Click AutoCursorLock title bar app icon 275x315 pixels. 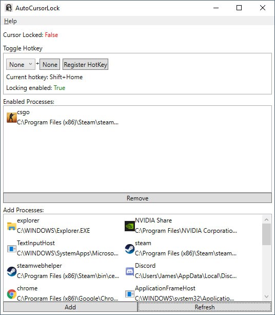coord(9,8)
